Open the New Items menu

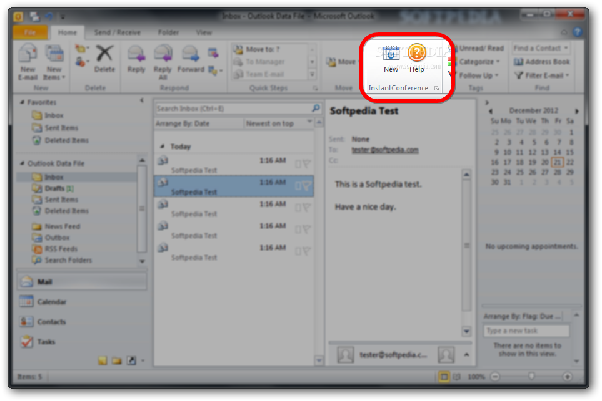coord(54,61)
